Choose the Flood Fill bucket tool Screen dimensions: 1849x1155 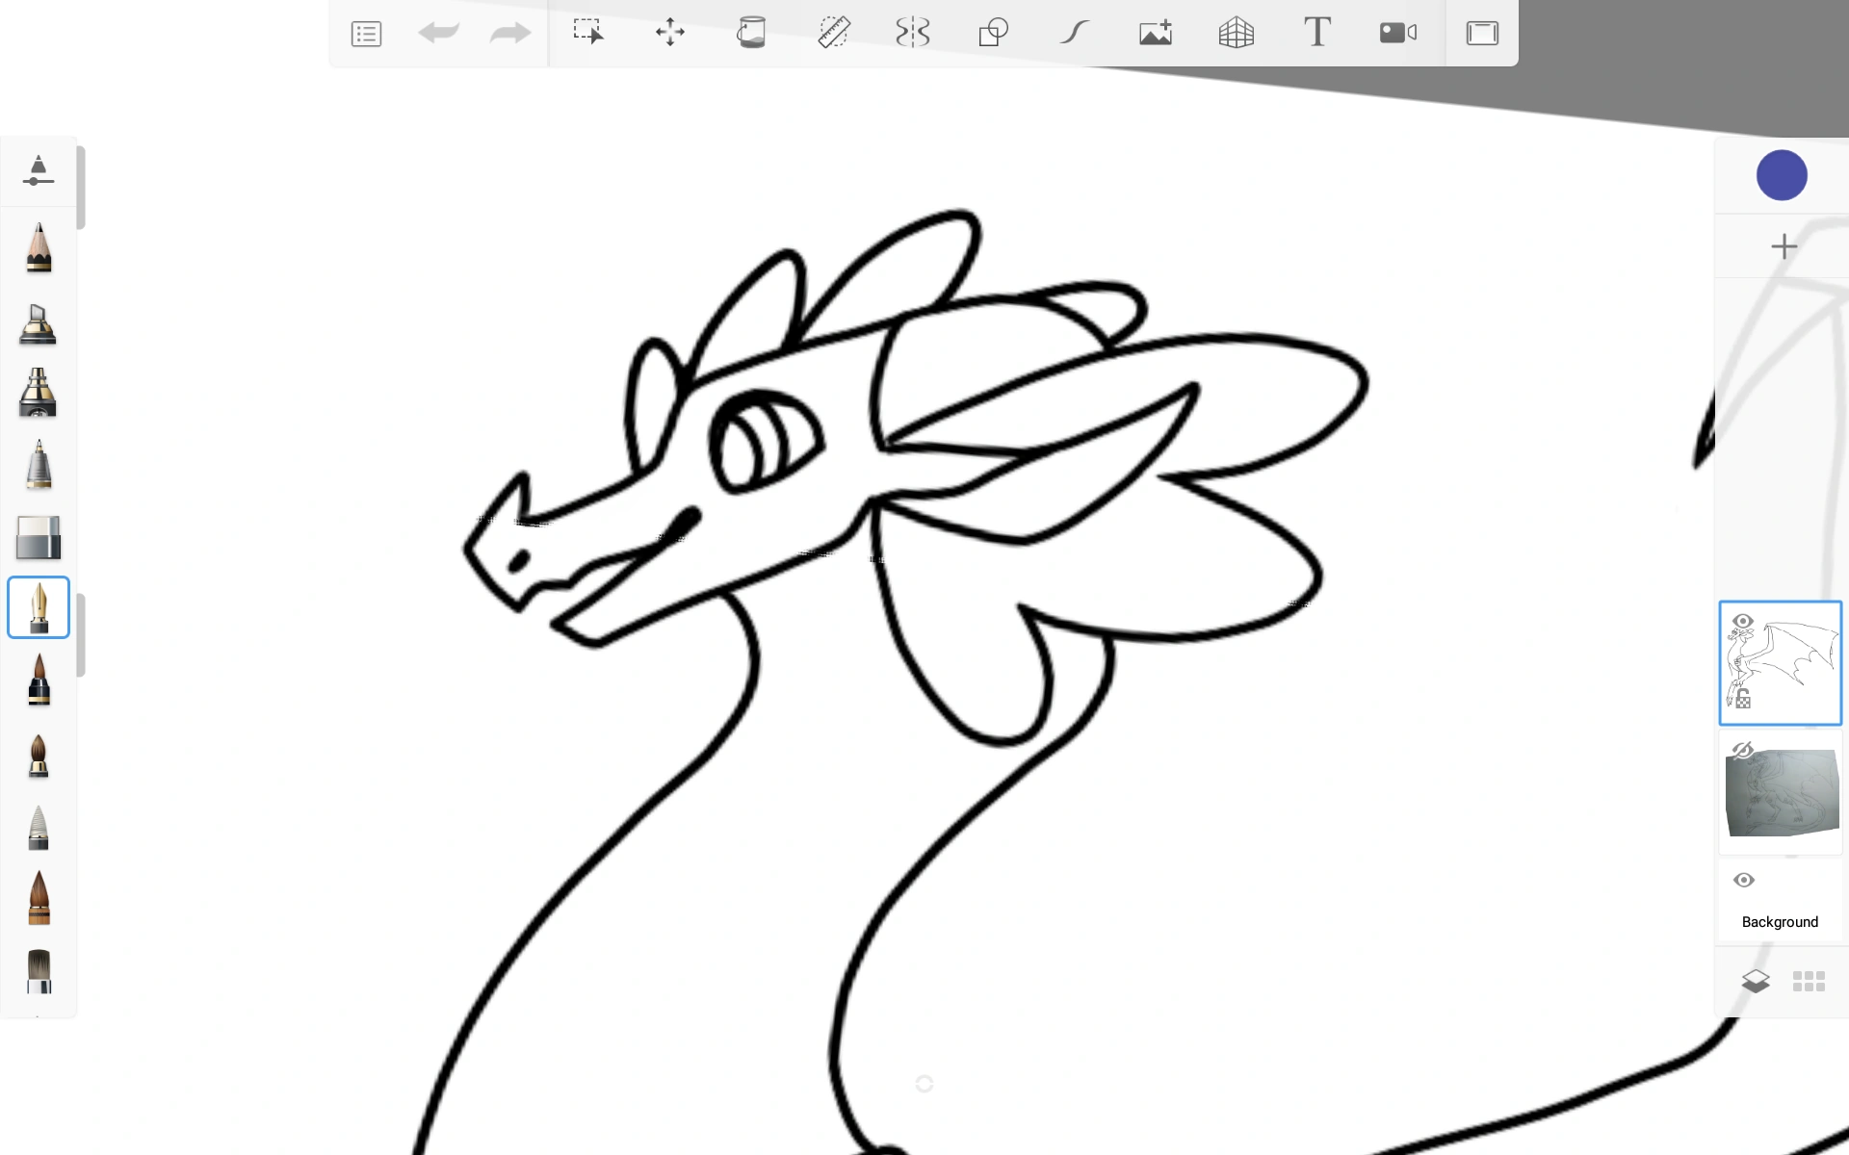(751, 33)
